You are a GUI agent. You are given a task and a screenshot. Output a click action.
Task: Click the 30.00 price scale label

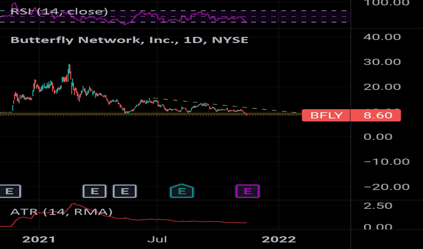point(382,62)
